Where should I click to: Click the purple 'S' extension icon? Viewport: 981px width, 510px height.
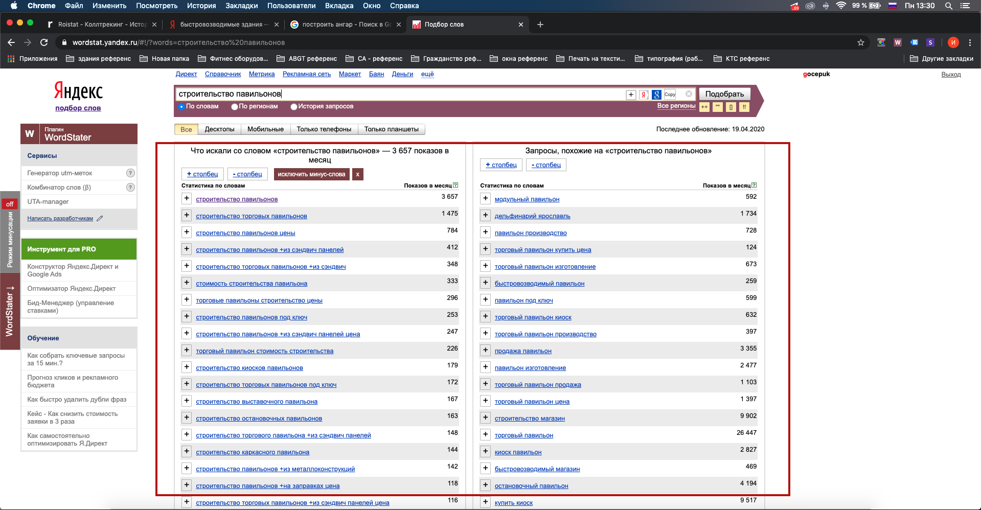(930, 42)
